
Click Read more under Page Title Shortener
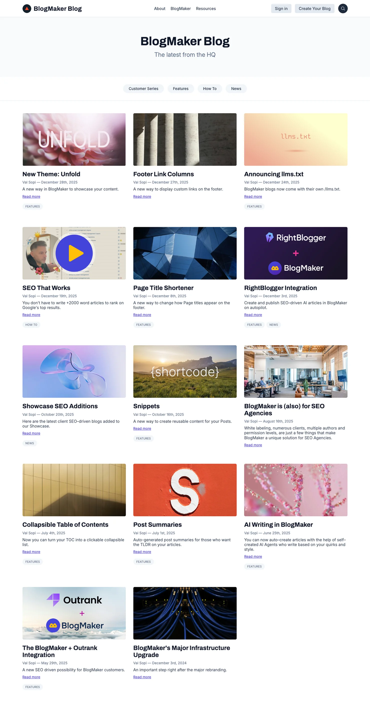pyautogui.click(x=142, y=315)
